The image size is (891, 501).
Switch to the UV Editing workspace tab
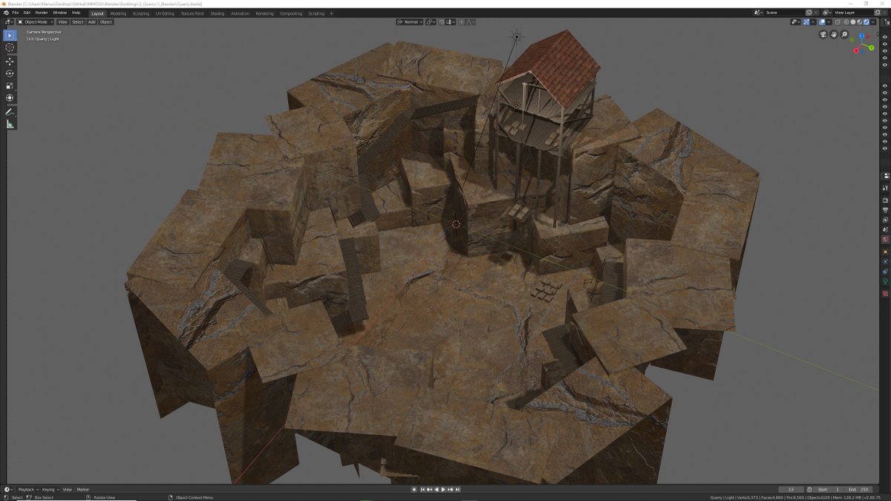pos(165,13)
